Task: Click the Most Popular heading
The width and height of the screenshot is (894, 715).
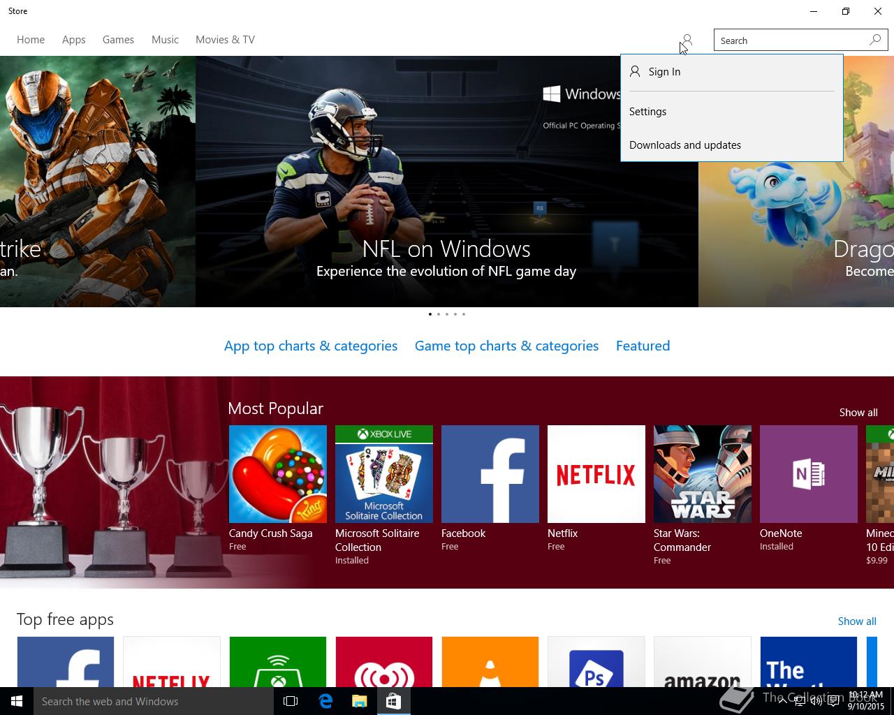Action: tap(275, 408)
